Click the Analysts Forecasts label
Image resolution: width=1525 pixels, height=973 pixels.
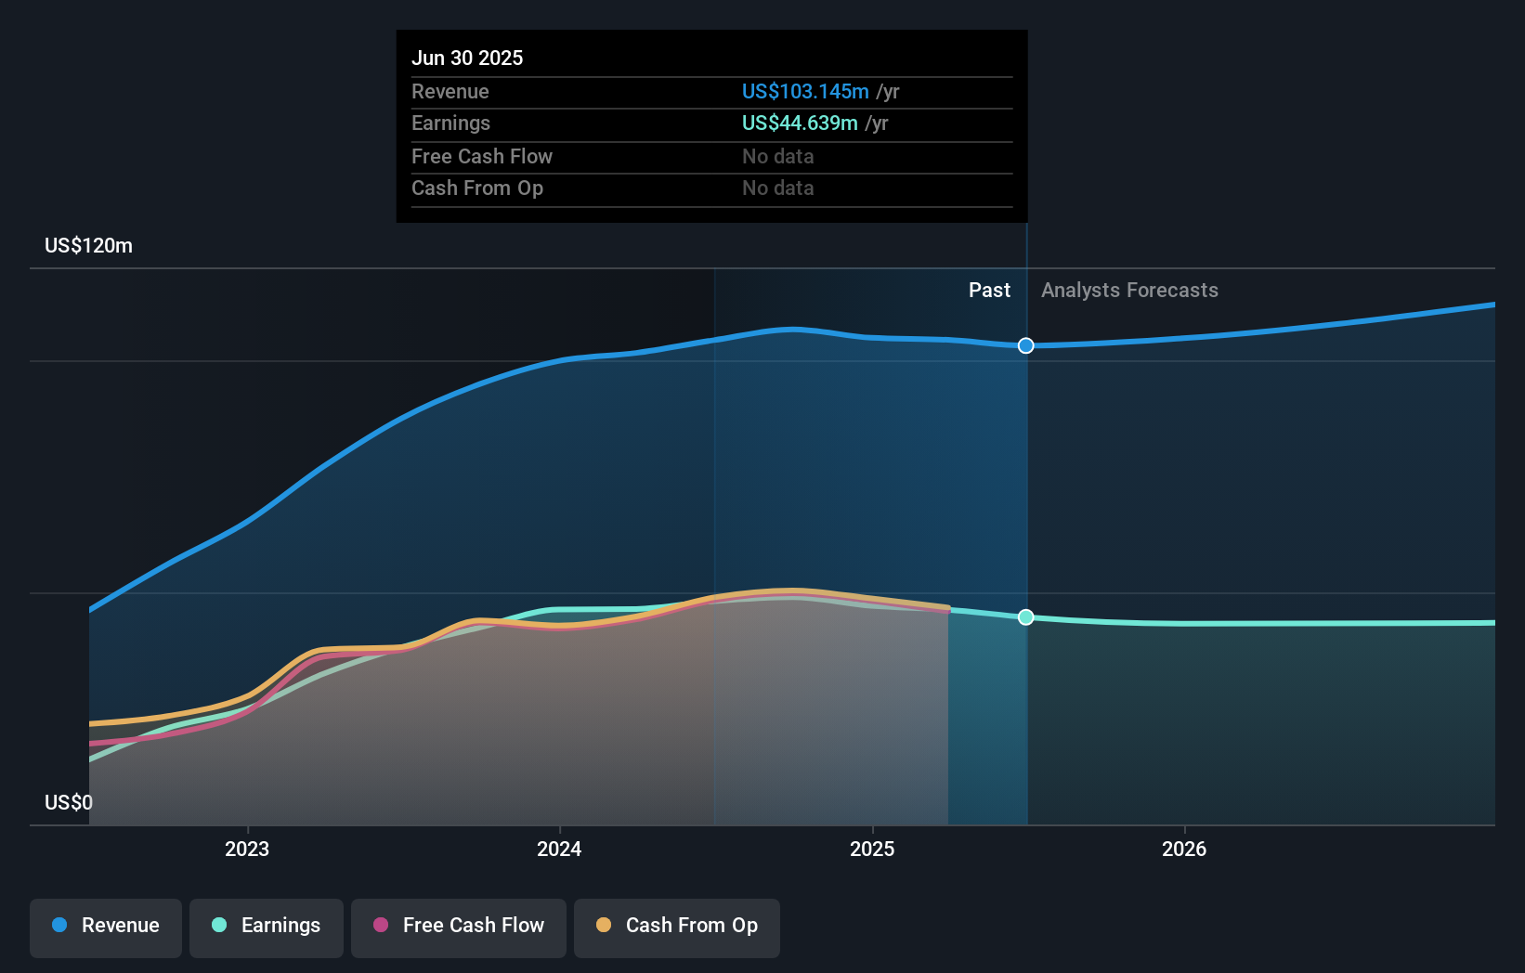[x=1129, y=291]
